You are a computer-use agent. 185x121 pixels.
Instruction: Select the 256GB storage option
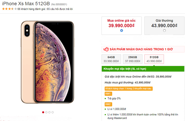point(132,59)
